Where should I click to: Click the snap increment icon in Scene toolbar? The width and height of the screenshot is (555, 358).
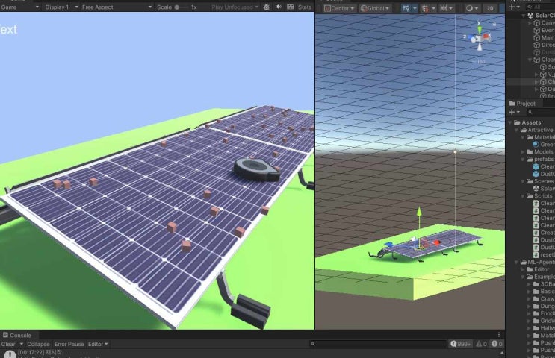click(446, 7)
